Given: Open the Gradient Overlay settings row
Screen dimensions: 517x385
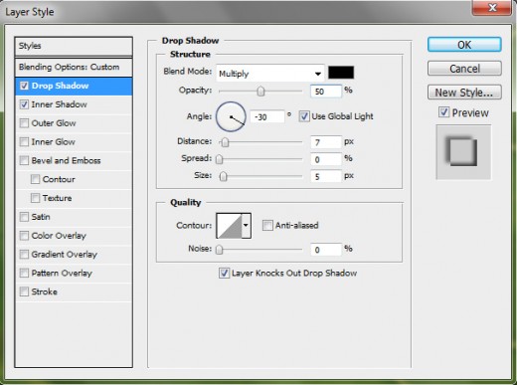Looking at the screenshot, I should 74,255.
